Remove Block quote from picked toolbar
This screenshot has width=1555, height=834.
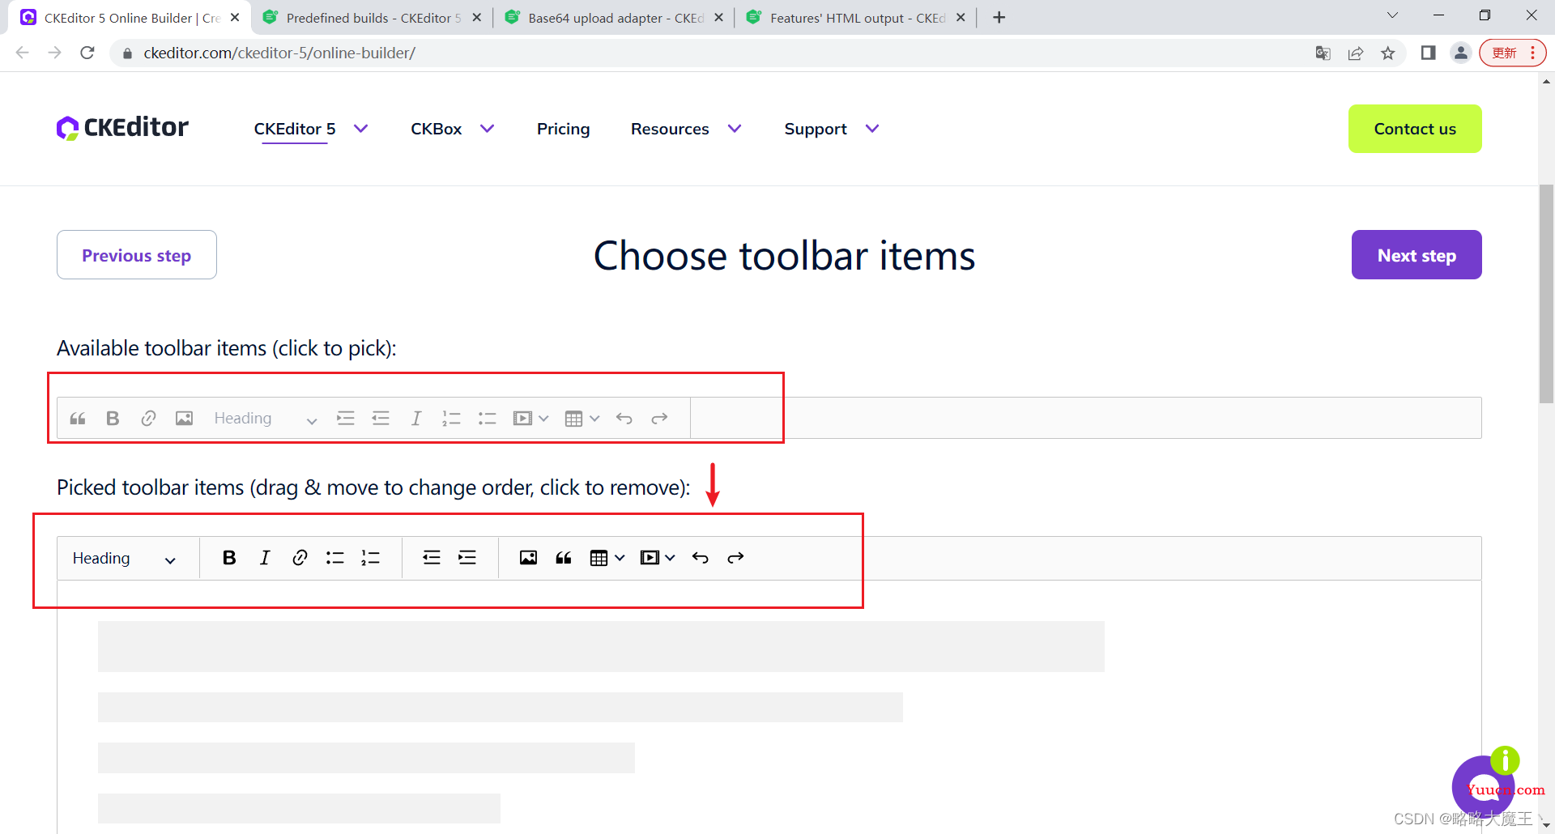point(564,558)
